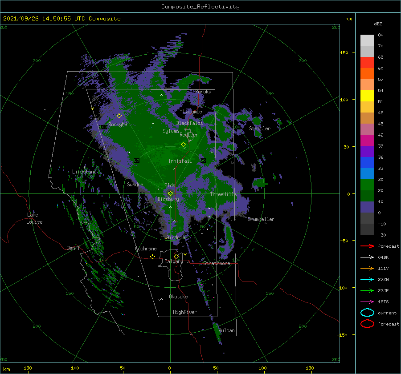Click the Airdrie city label
This screenshot has width=401, height=374.
(176, 237)
